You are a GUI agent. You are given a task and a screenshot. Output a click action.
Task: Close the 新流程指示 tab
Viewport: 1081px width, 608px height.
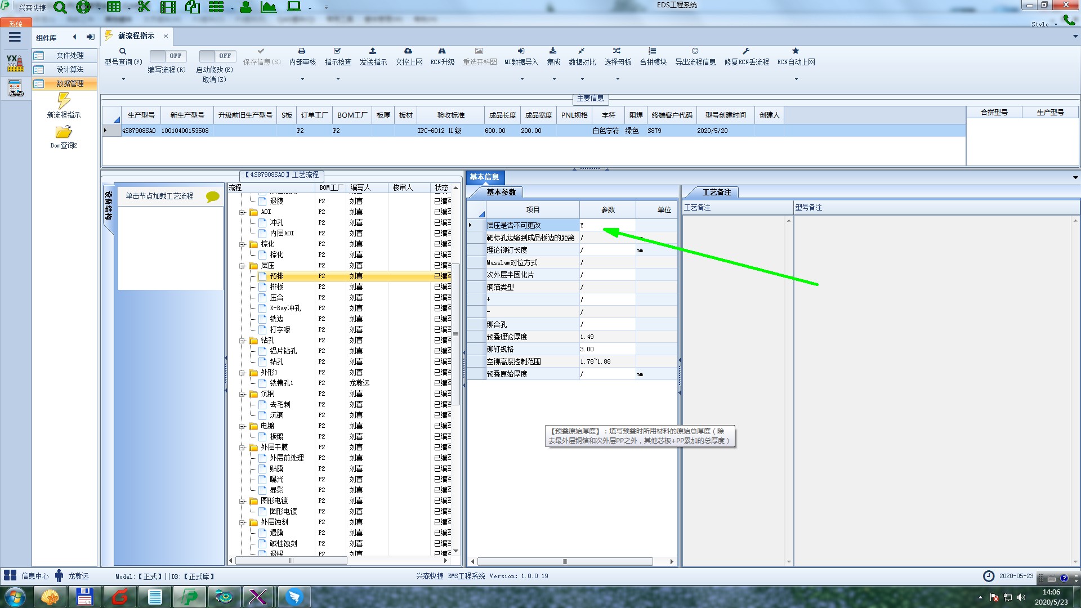(166, 36)
